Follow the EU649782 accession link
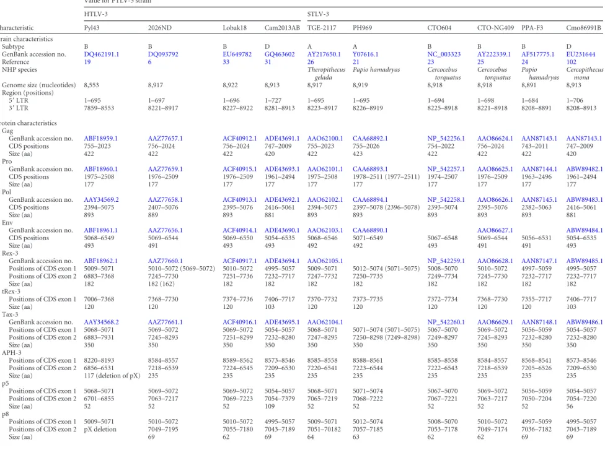605x455 pixels. (x=237, y=54)
